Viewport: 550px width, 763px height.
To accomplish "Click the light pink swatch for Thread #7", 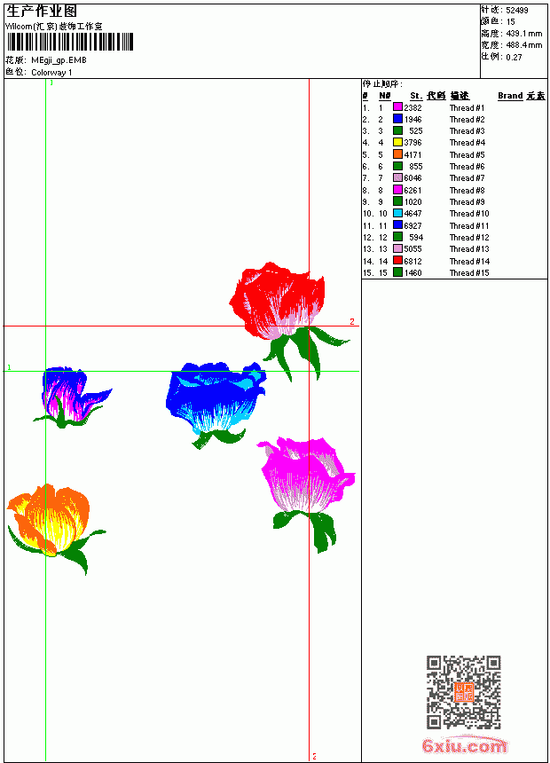I will 397,177.
